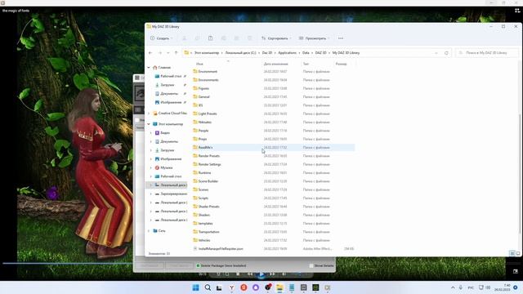
Task: Select Сеть in the navigation pane
Action: (162, 230)
